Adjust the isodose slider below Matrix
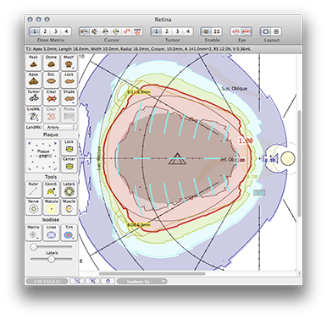The width and height of the screenshot is (327, 319). tap(52, 247)
